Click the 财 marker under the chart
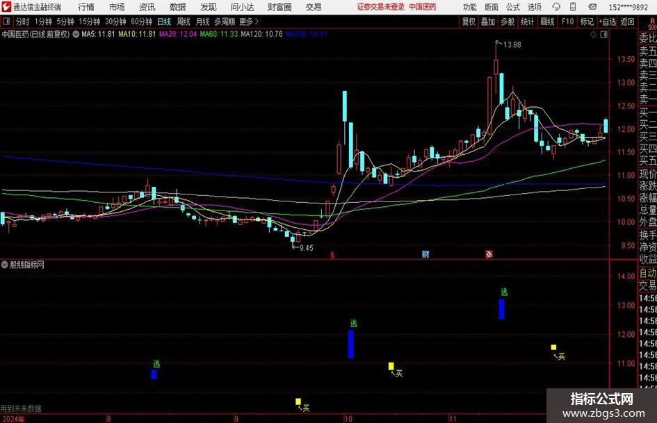This screenshot has height=423, width=657. point(425,254)
